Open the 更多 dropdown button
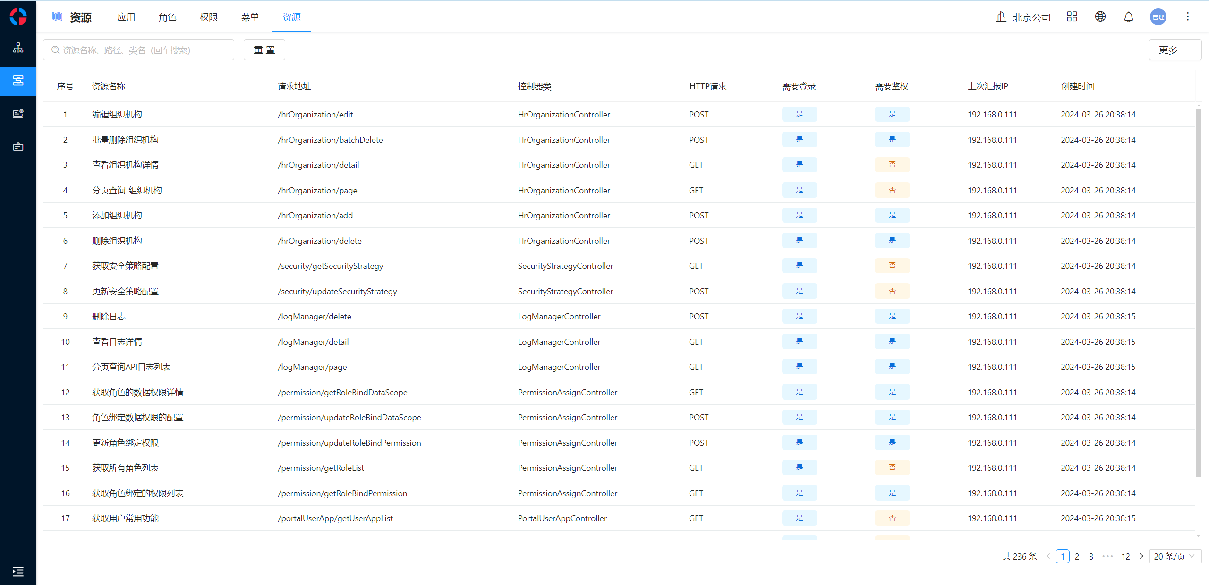The height and width of the screenshot is (585, 1209). point(1175,50)
